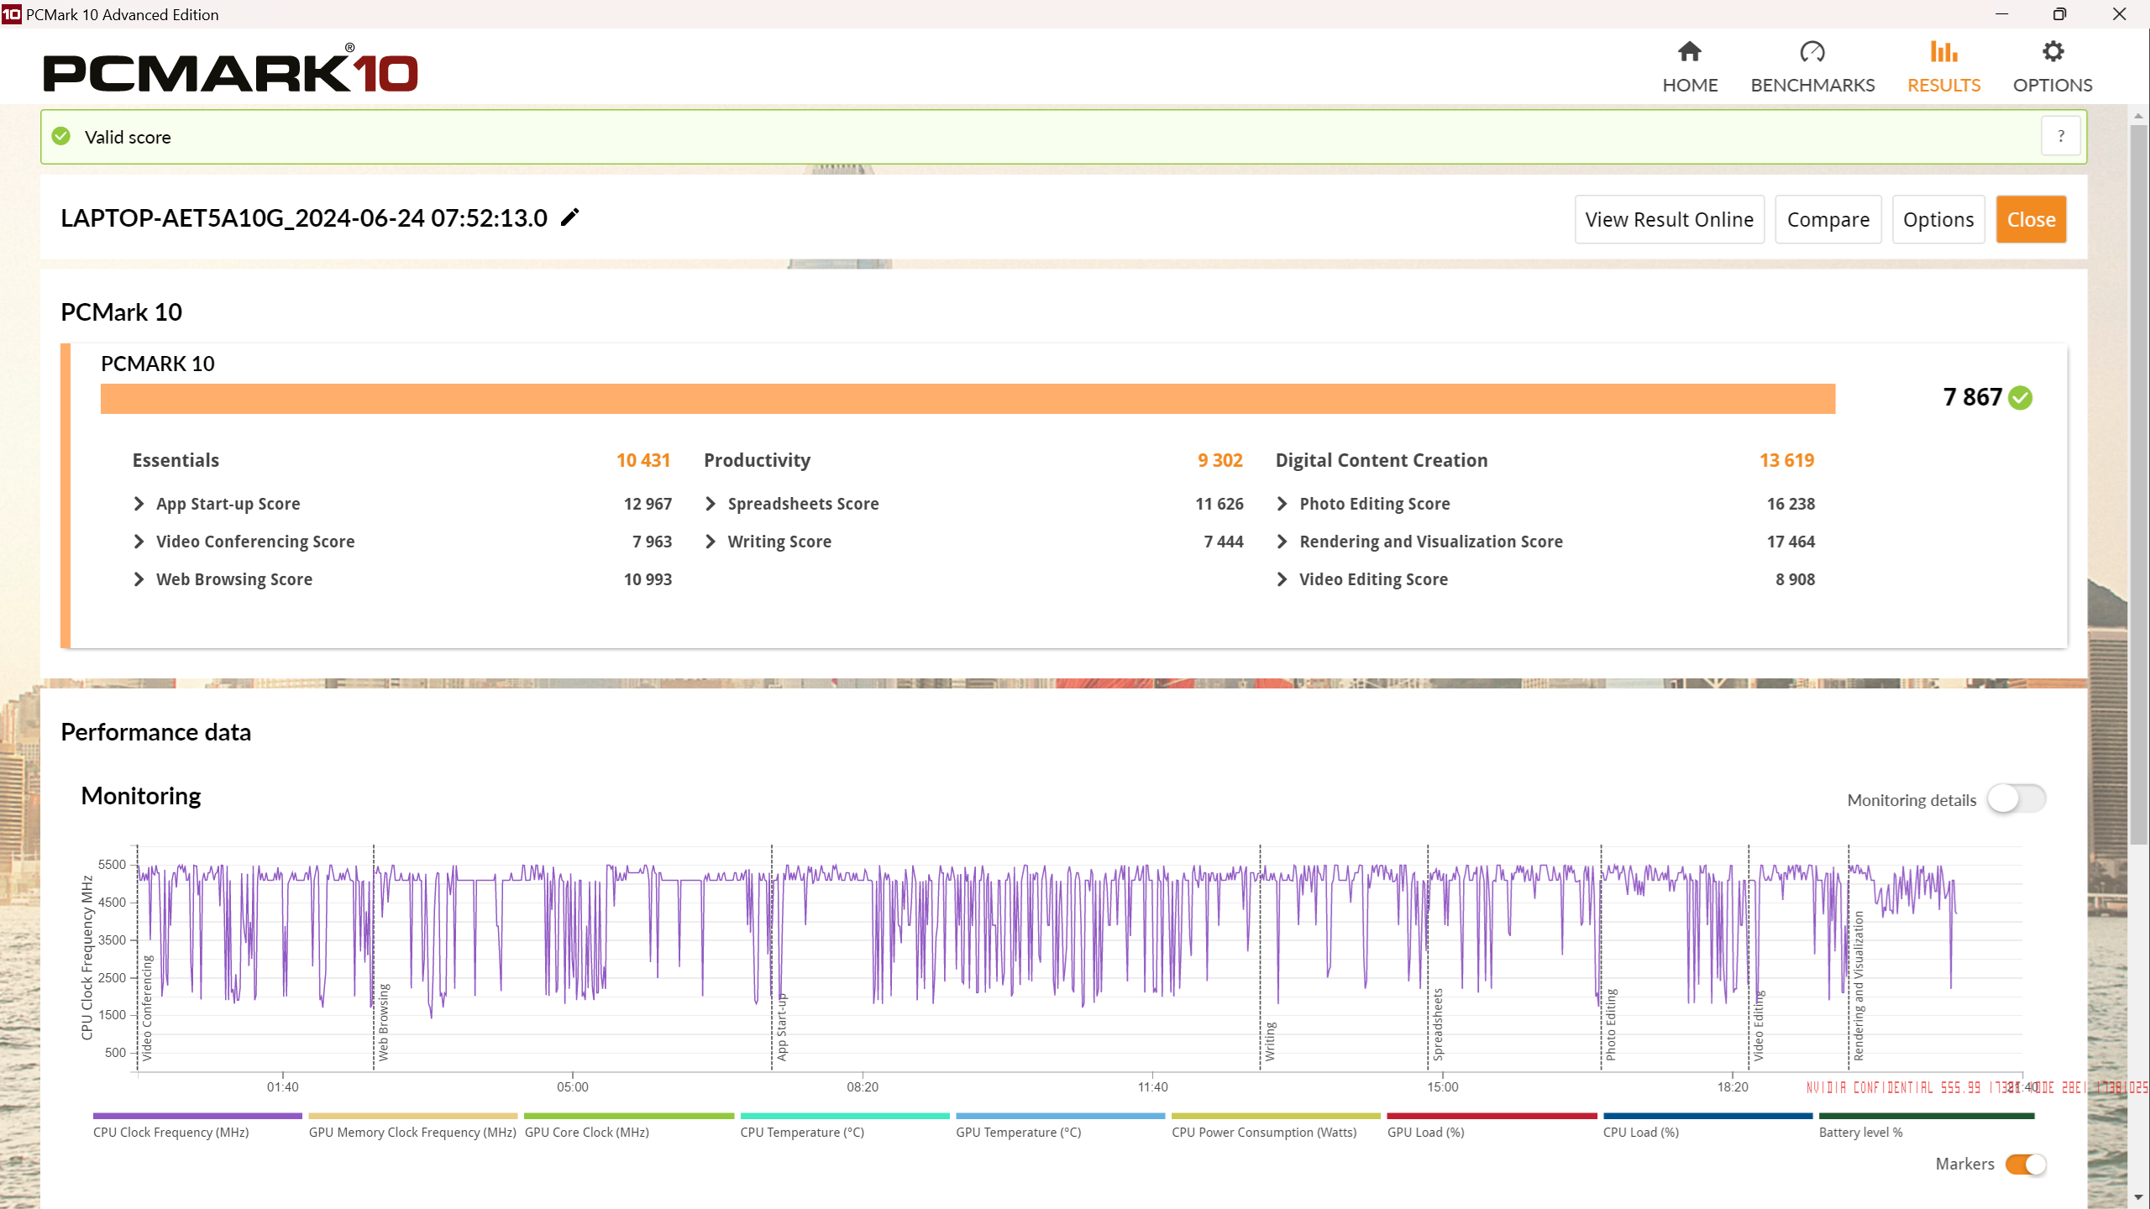Expand the Video Conferencing Score row
The image size is (2150, 1209).
click(402, 542)
